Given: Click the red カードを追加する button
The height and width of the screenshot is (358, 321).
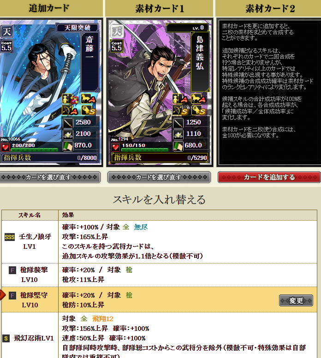Looking at the screenshot, I should pyautogui.click(x=269, y=177).
